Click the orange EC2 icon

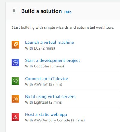click(x=15, y=45)
